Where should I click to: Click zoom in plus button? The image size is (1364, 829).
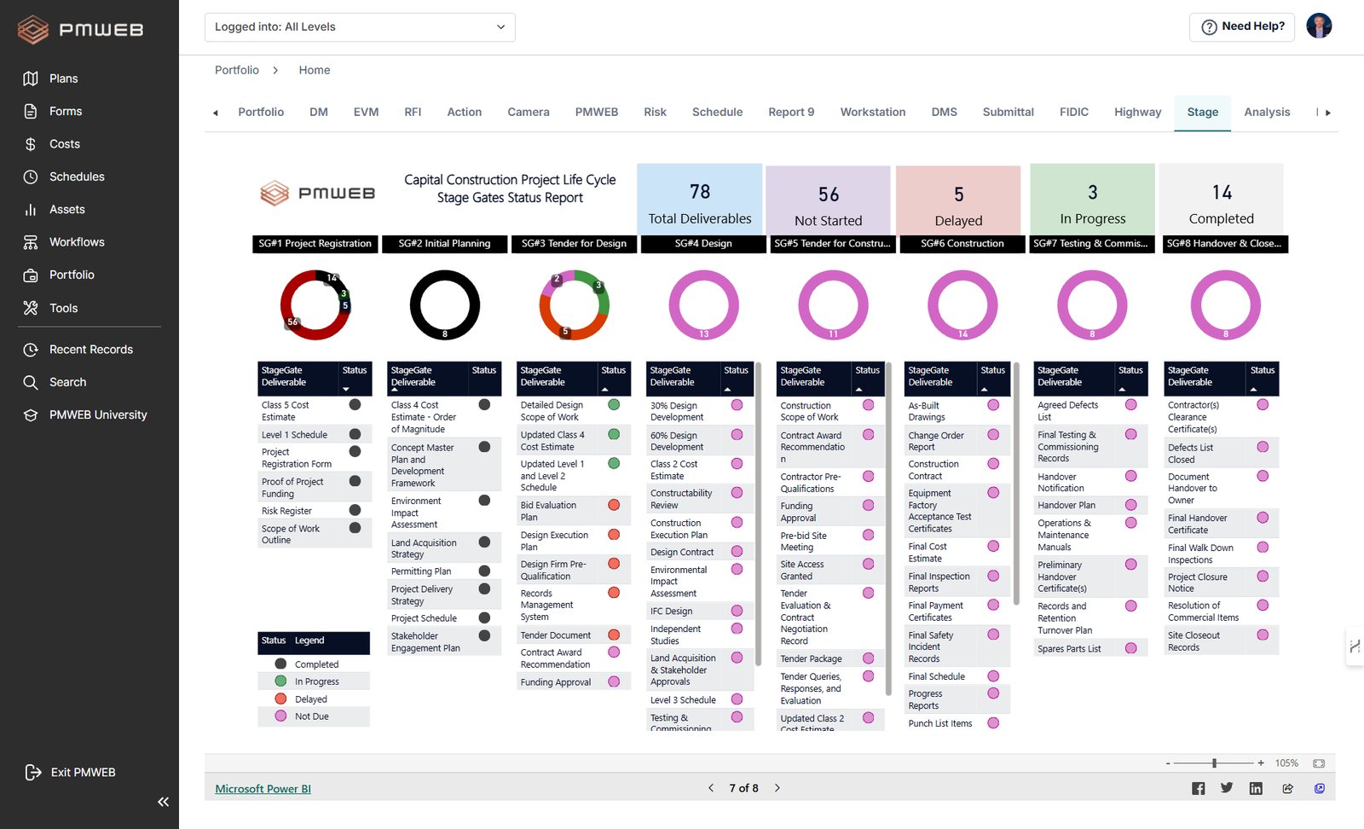pyautogui.click(x=1261, y=763)
